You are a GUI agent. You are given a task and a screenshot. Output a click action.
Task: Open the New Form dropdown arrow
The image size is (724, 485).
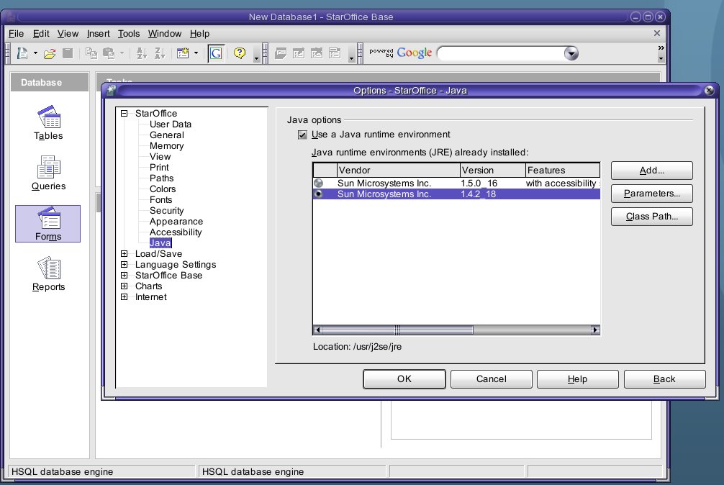196,53
